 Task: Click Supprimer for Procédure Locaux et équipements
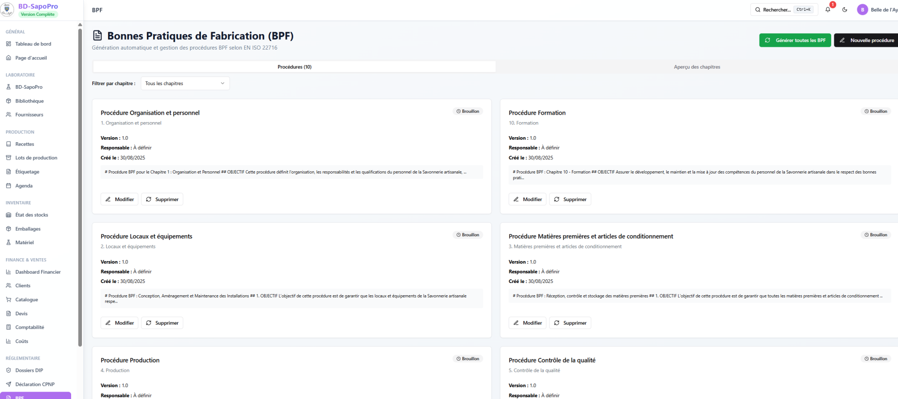162,323
